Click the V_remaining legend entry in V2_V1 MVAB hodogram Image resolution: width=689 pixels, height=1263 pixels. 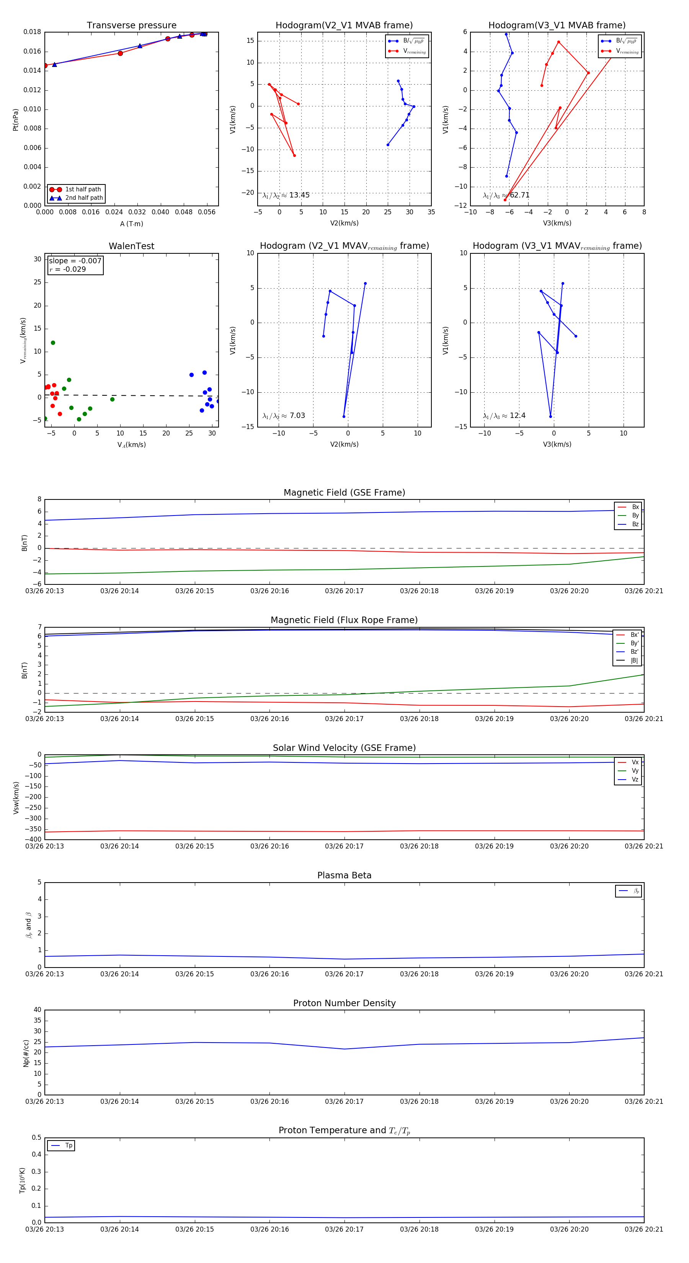[407, 51]
